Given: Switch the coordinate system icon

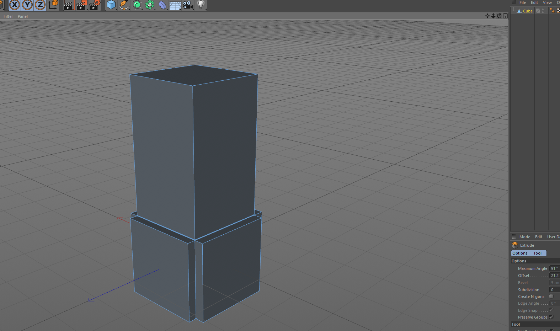Looking at the screenshot, I should coord(53,5).
